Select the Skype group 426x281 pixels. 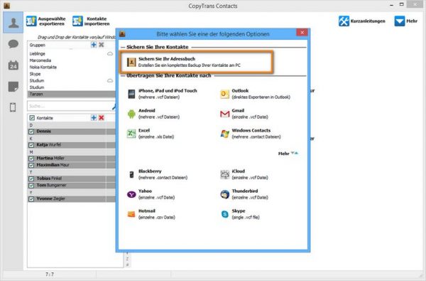[x=71, y=74]
